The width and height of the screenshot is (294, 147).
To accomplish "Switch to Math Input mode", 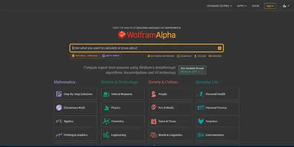I will [111, 56].
